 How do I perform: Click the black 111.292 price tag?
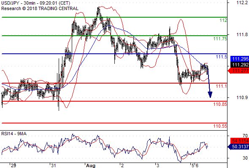[240, 65]
